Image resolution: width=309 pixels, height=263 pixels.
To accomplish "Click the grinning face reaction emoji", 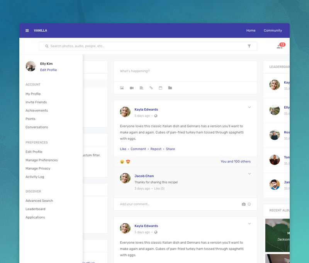I will tap(122, 162).
